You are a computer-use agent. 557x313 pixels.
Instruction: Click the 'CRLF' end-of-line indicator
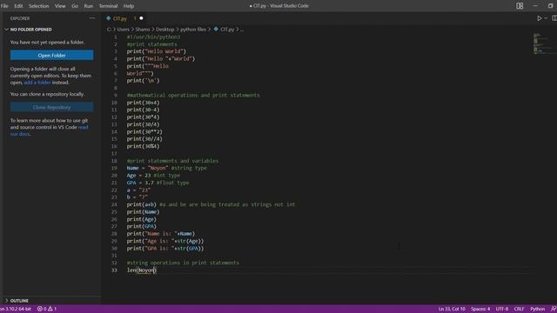tap(519, 310)
